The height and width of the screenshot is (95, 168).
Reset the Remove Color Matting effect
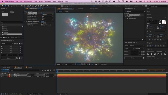click(x=43, y=22)
